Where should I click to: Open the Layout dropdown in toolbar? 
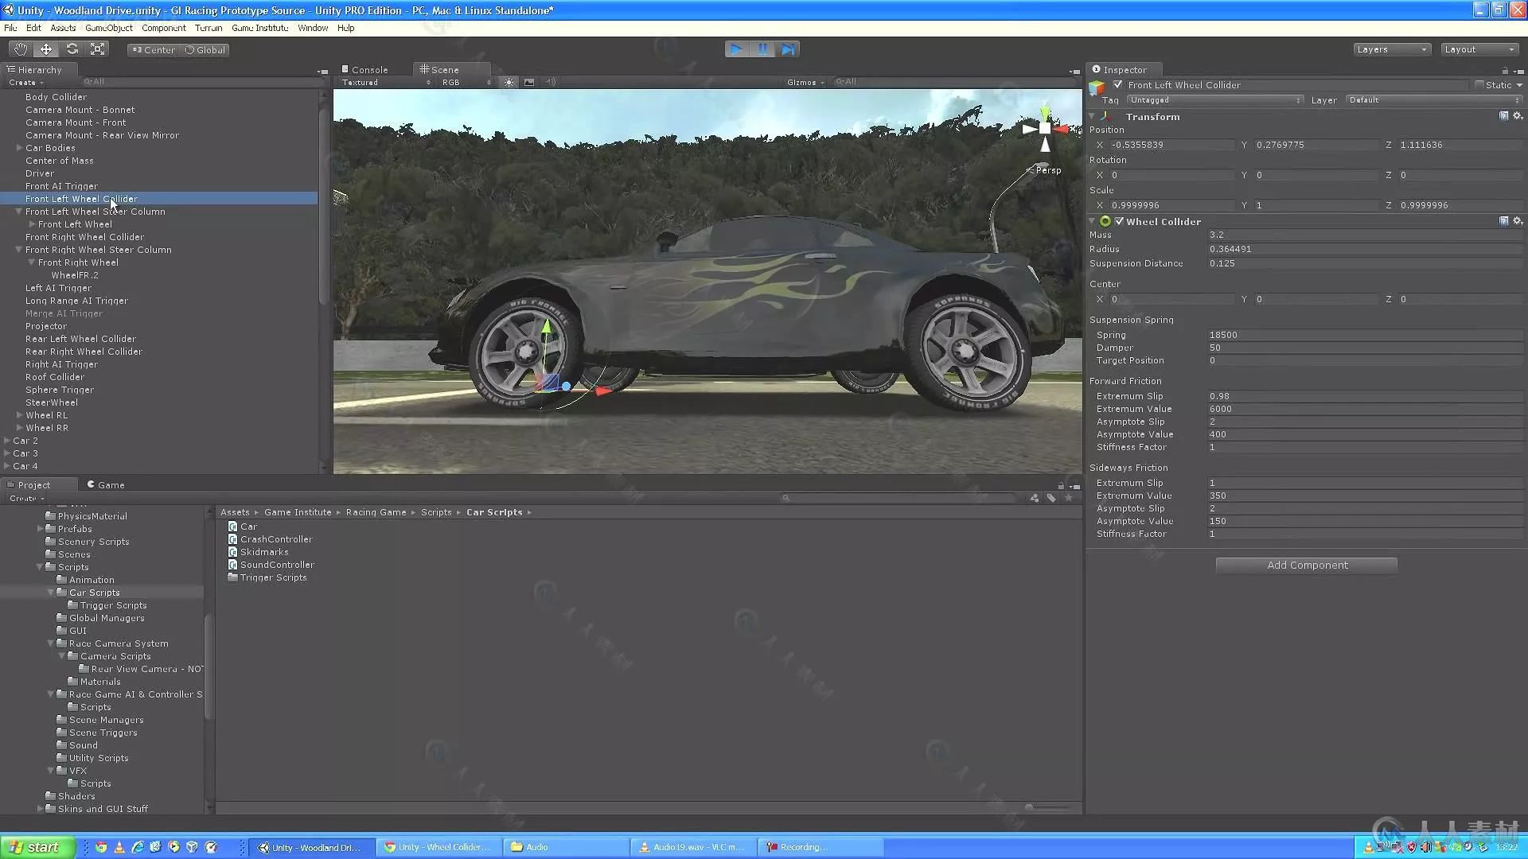coord(1479,49)
